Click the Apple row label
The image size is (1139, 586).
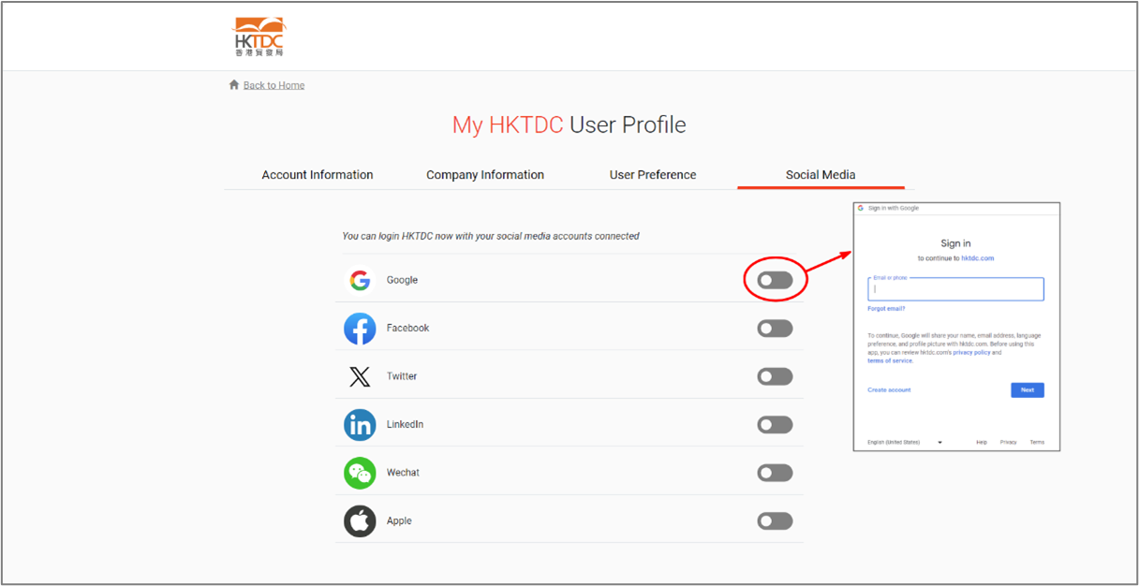[x=399, y=521]
